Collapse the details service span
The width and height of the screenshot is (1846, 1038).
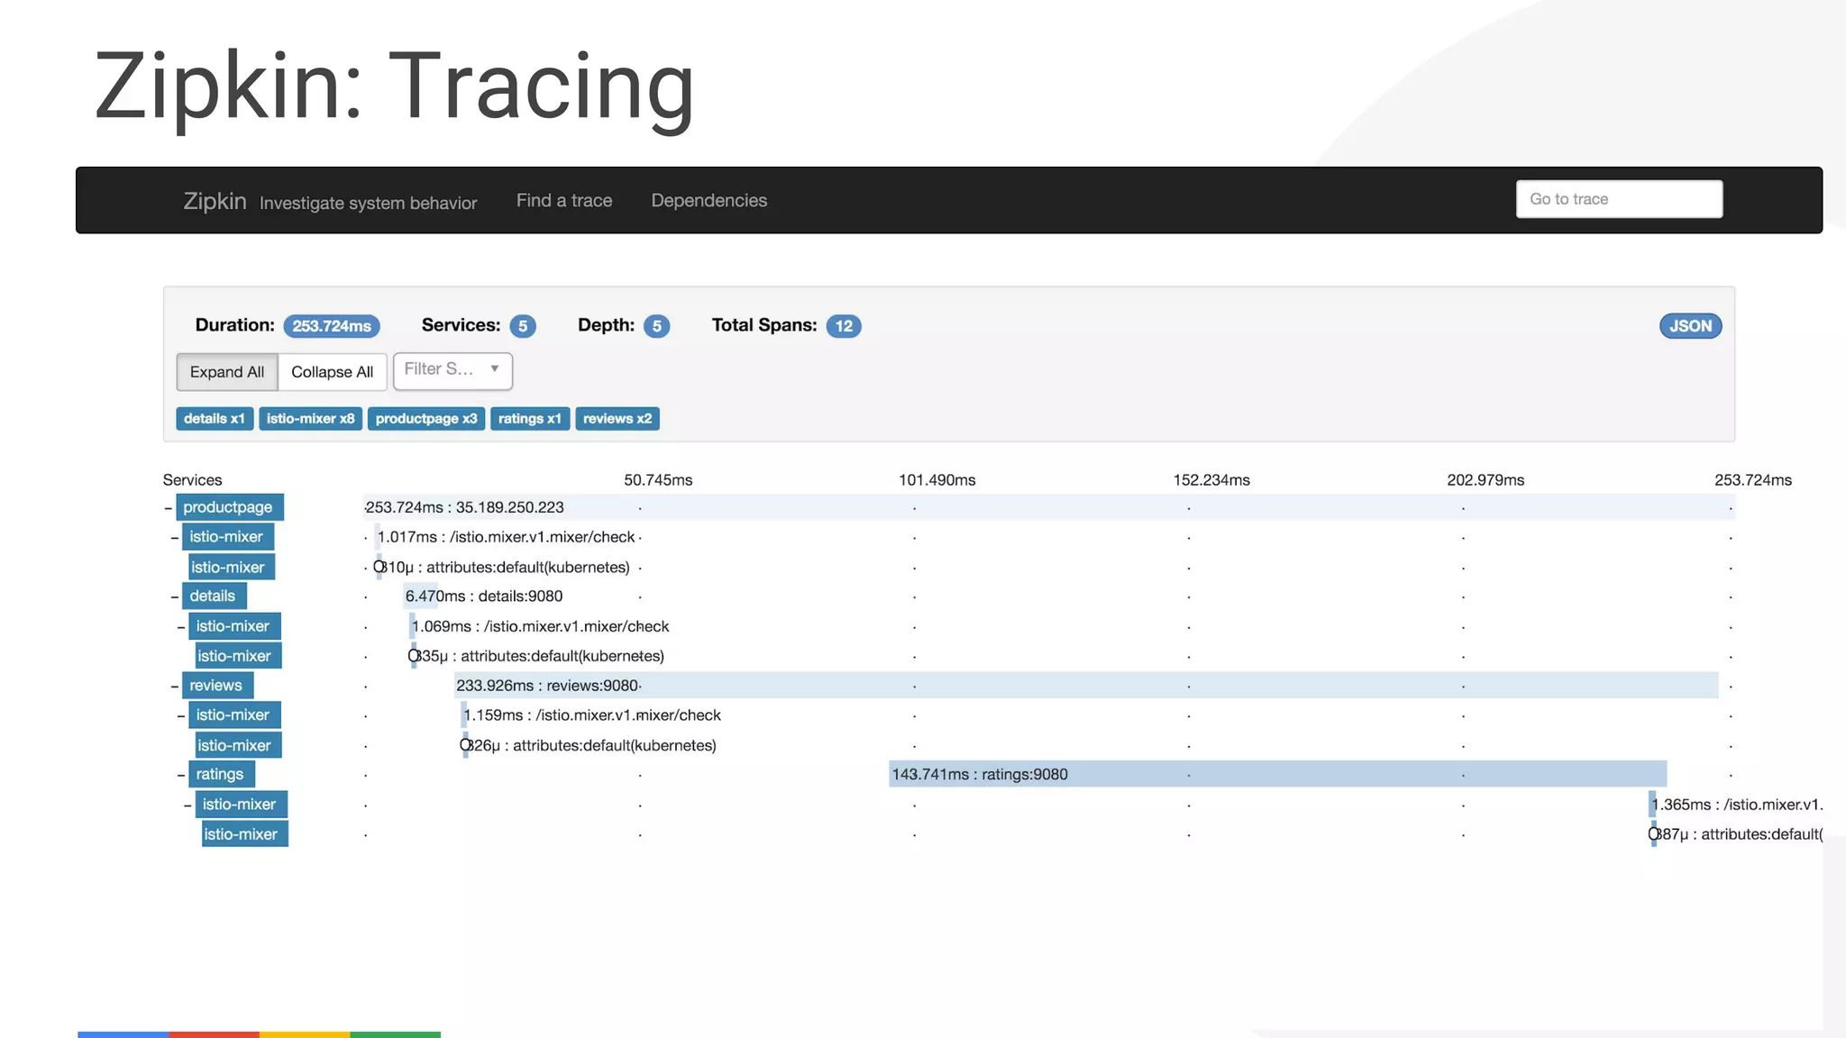point(175,596)
